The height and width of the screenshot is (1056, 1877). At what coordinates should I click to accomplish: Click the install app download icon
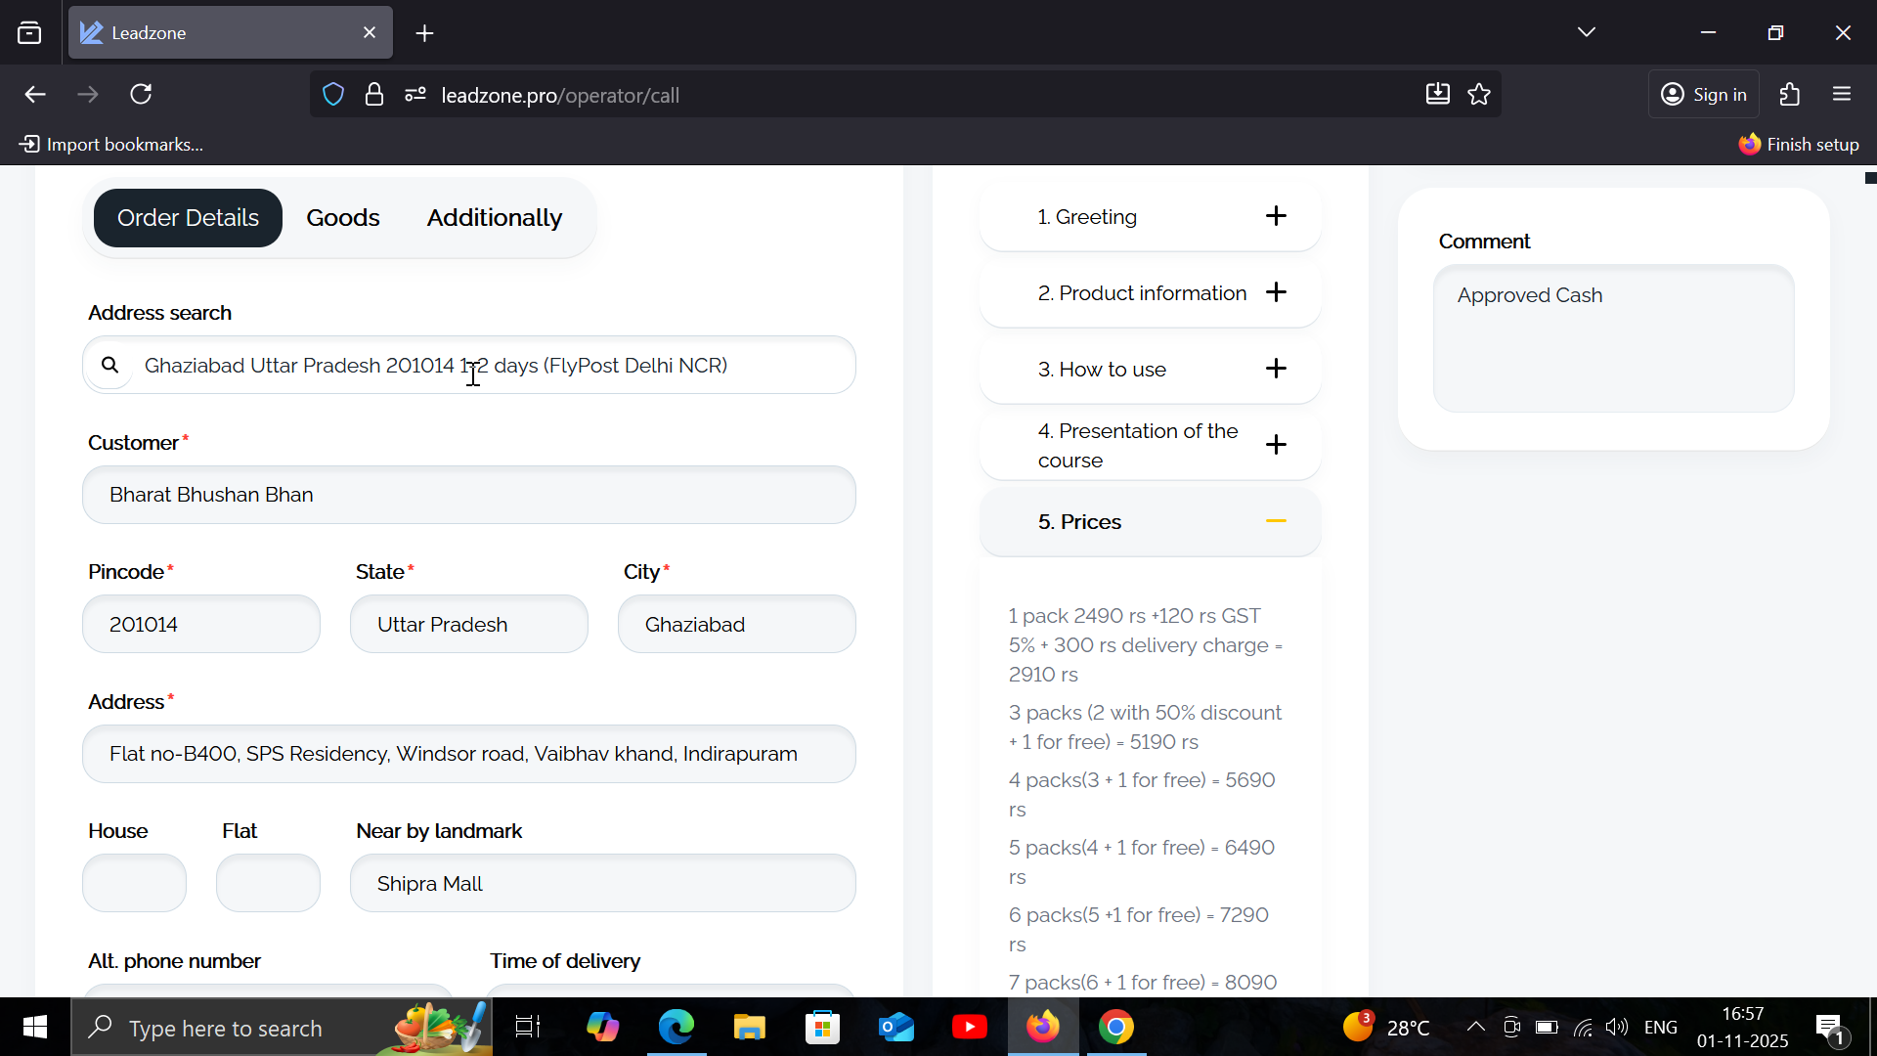[x=1437, y=95]
